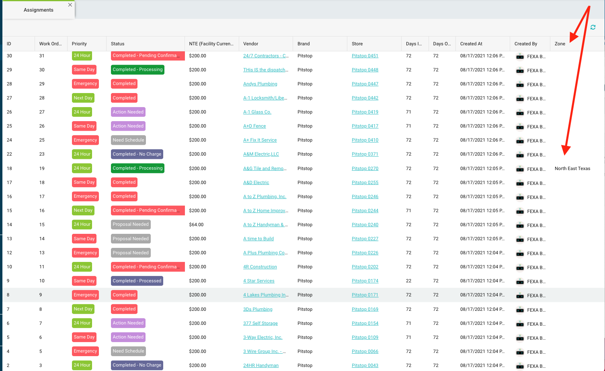Sort by the Priority column header
Viewport: 605px width, 371px height.
79,44
